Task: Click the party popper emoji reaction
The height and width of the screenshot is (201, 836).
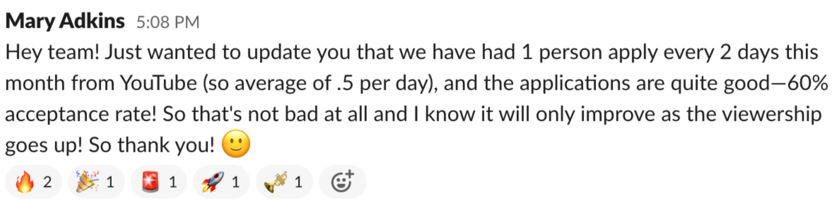Action: click(87, 182)
